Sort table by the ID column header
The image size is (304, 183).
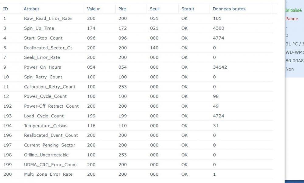5,9
